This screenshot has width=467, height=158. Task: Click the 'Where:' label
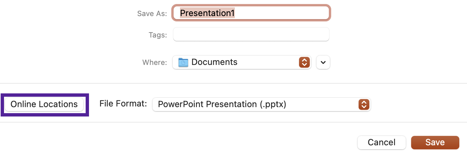155,63
